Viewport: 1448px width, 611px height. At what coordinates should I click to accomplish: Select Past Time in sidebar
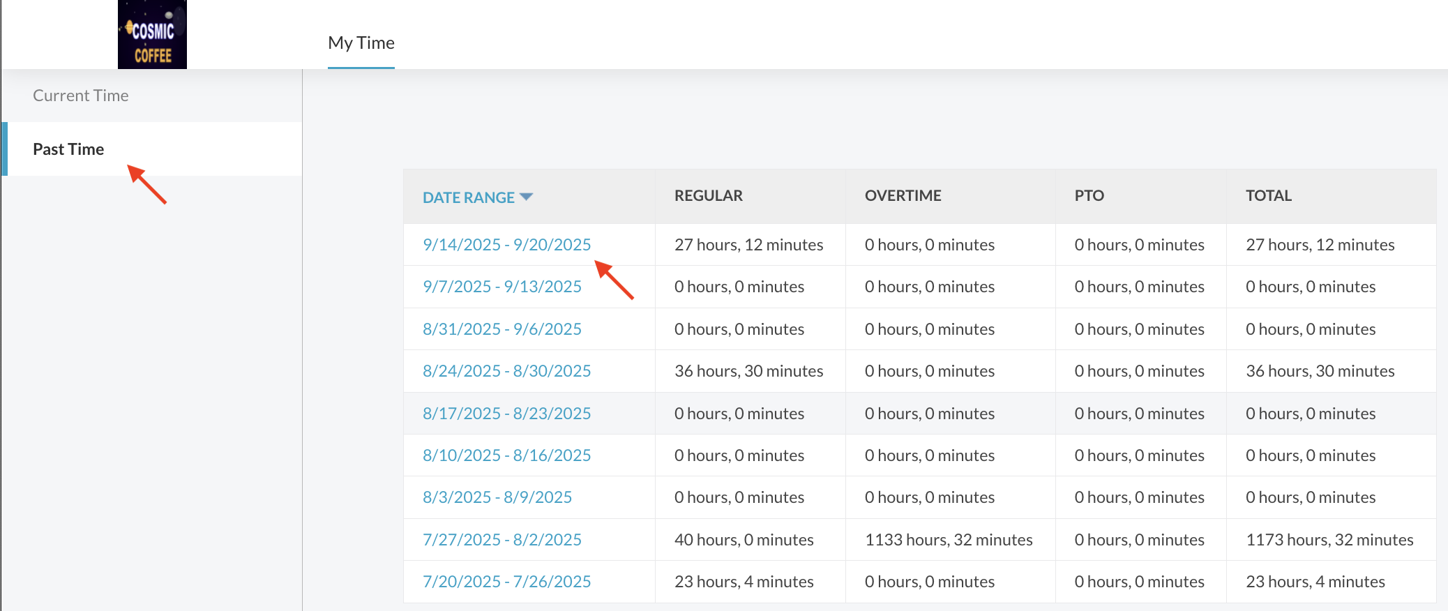click(x=68, y=149)
